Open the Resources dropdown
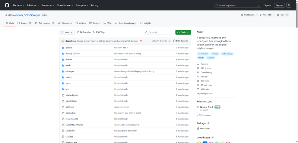This screenshot has height=143, width=298. click(48, 5)
